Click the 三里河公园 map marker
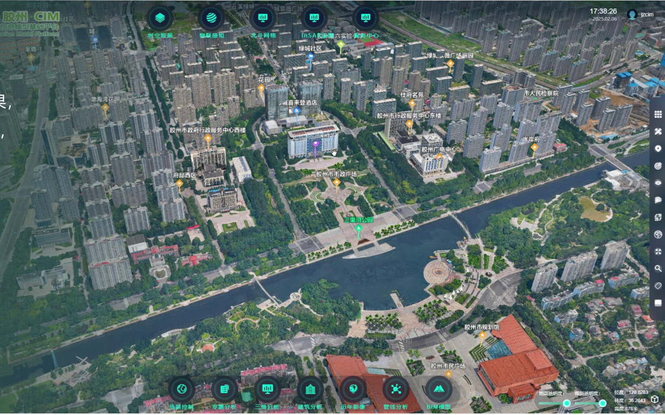 pos(359,230)
